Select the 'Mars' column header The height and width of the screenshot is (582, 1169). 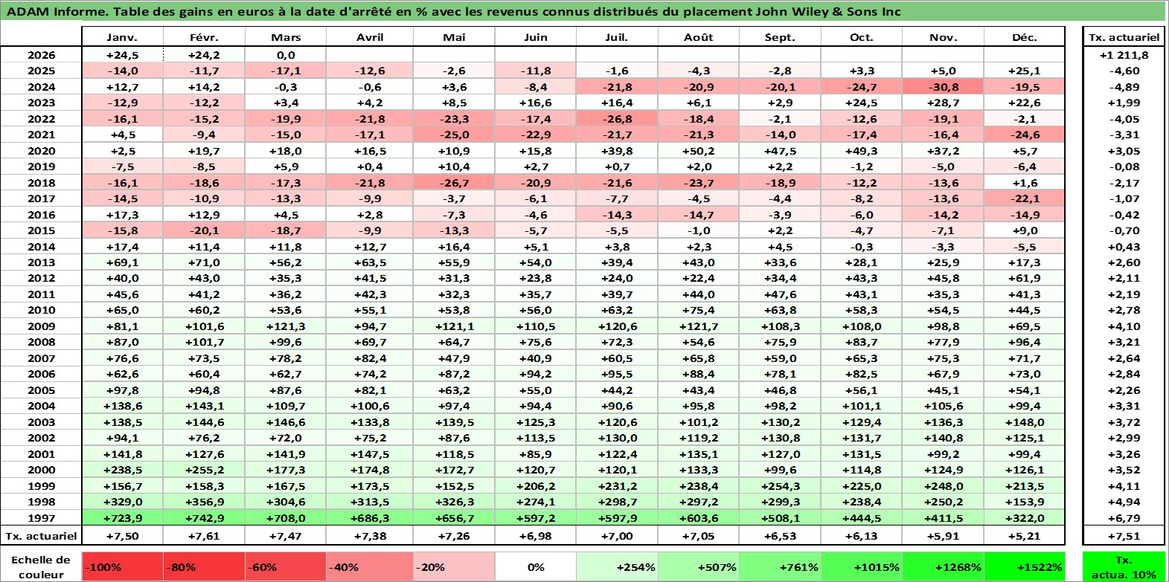(x=286, y=37)
